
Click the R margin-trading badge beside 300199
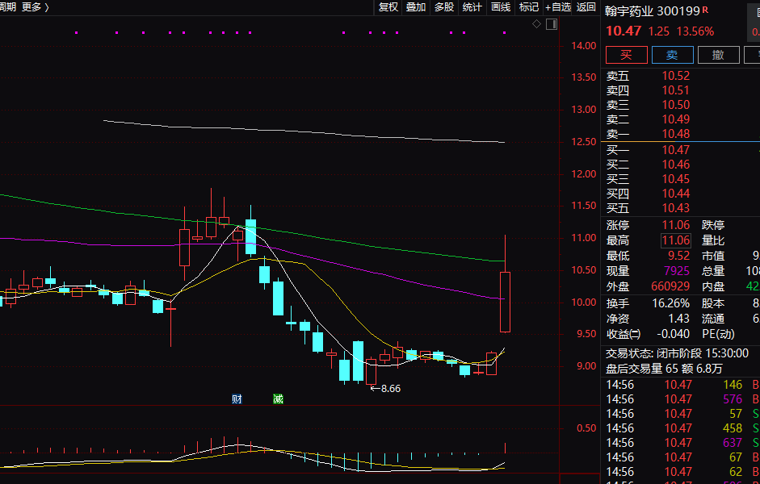pyautogui.click(x=705, y=10)
